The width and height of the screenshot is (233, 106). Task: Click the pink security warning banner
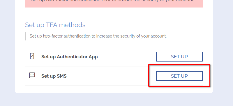click(x=114, y=4)
